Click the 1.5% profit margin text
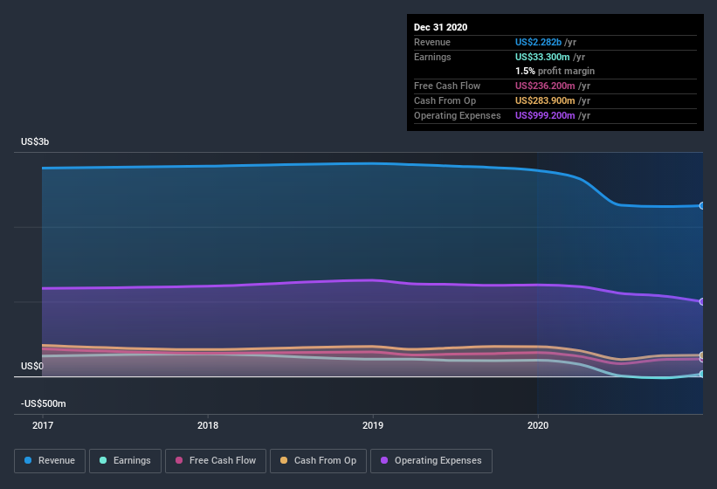The width and height of the screenshot is (717, 489). pos(555,71)
